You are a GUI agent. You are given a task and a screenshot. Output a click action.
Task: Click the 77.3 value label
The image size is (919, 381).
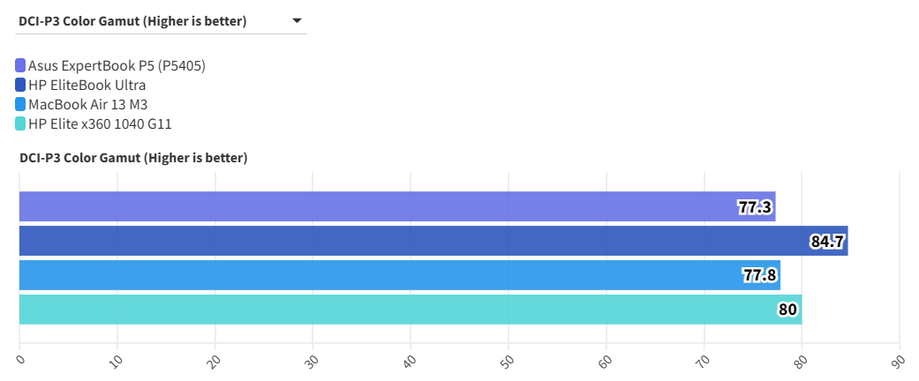point(755,207)
